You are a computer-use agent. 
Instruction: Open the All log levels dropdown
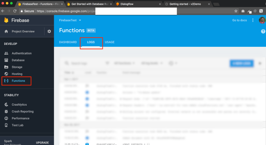(152, 63)
